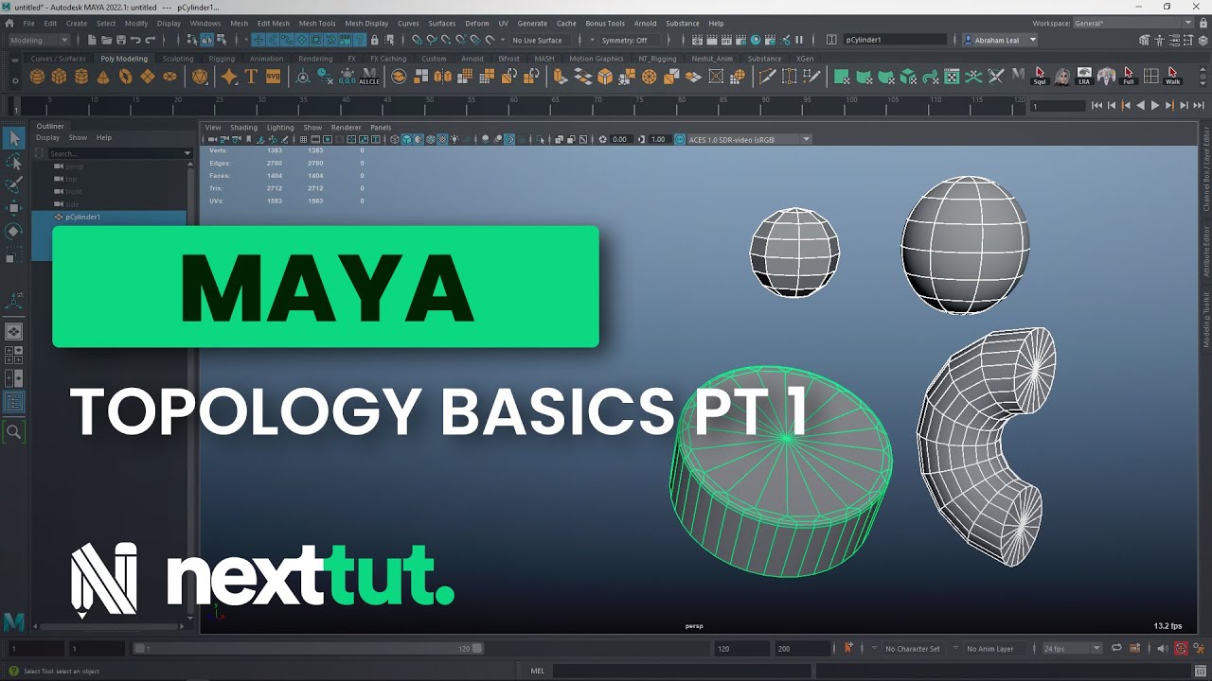The image size is (1212, 681).
Task: Click the play forward button
Action: coord(1154,106)
